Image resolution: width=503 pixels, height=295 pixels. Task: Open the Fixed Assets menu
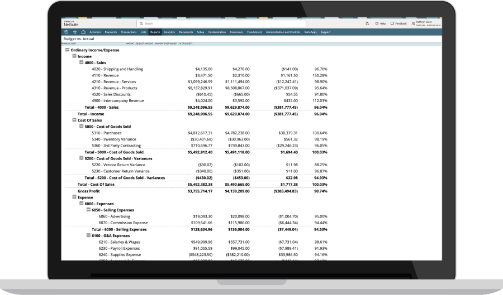254,32
